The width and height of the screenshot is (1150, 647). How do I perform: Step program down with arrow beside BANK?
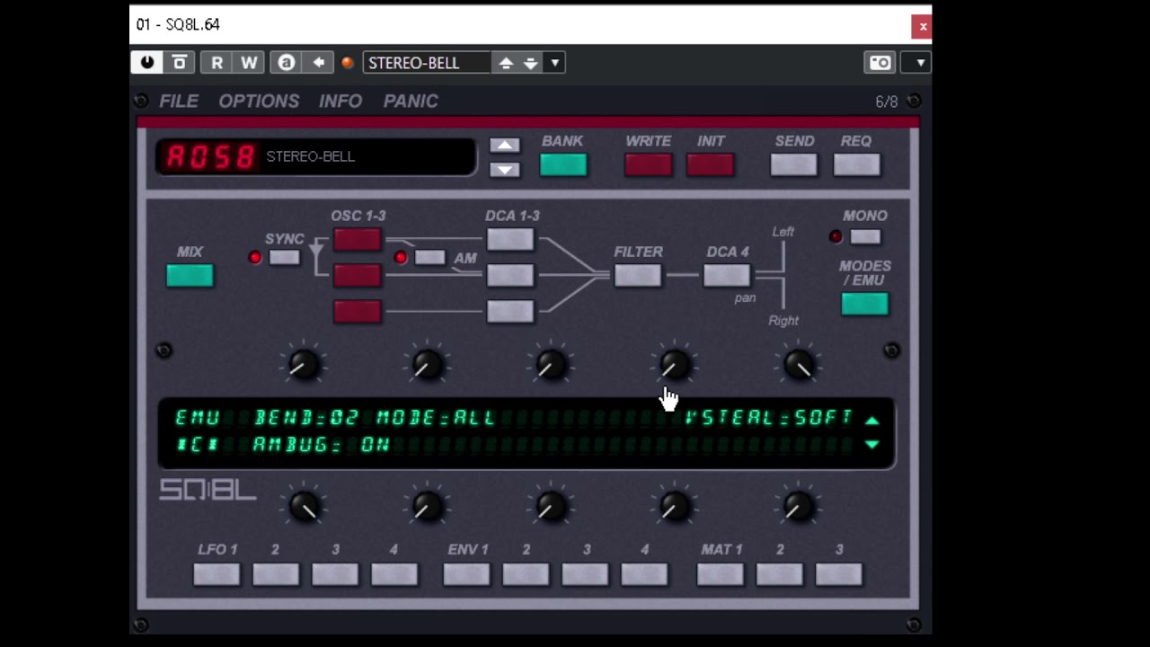[505, 169]
